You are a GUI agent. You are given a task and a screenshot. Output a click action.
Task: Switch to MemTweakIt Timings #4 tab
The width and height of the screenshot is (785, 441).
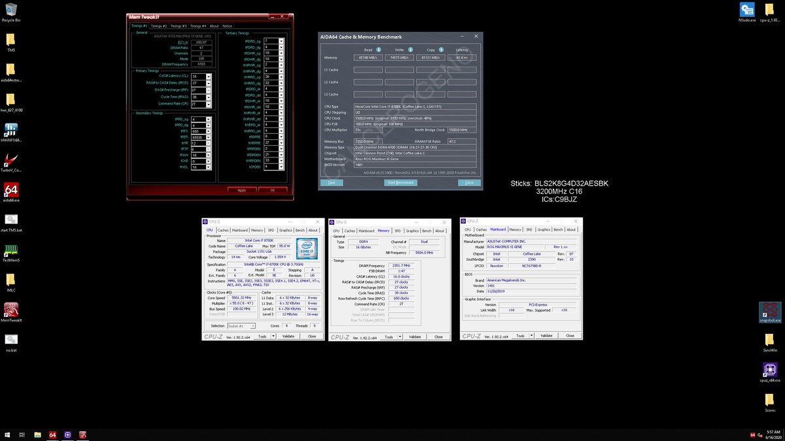[198, 26]
